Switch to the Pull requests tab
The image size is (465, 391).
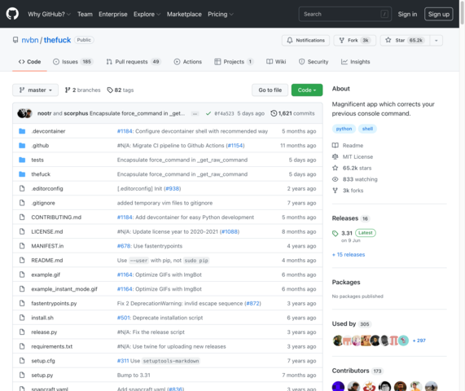(134, 62)
